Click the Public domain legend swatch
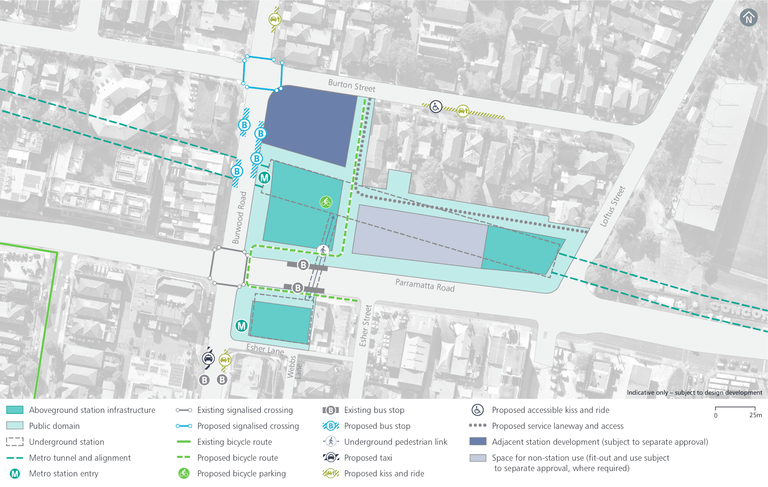Screen dimensions: 768x487 [15, 426]
